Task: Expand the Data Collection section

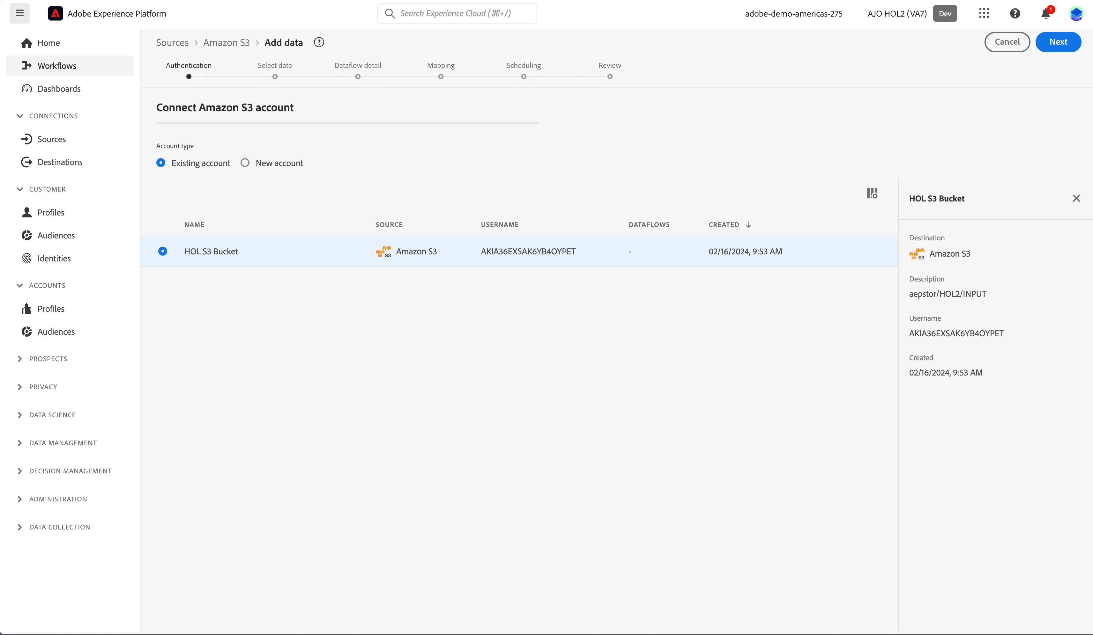Action: click(x=19, y=527)
